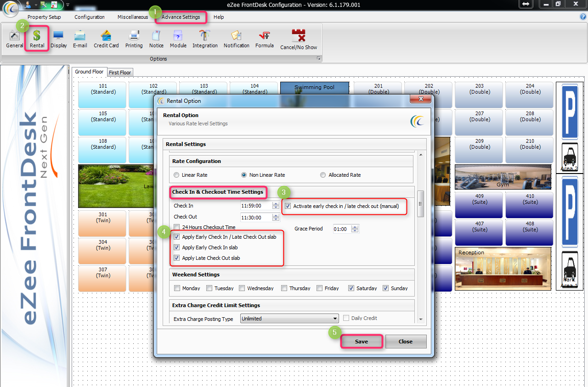Check Tuesday weekend checkbox
The width and height of the screenshot is (588, 387).
209,288
